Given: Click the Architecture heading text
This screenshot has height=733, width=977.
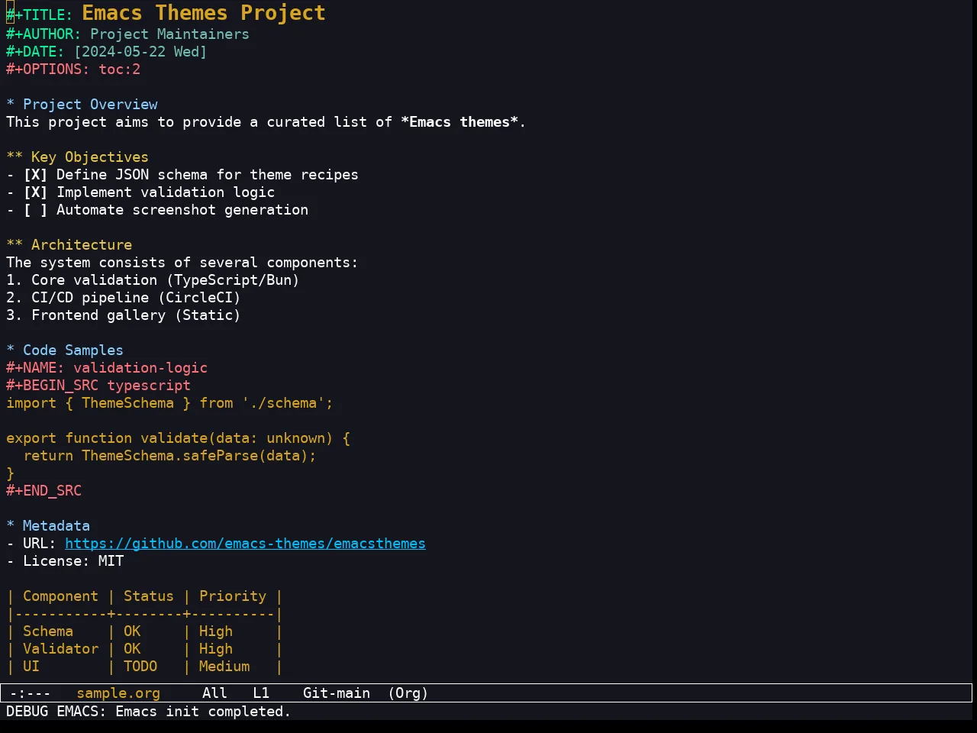Looking at the screenshot, I should point(82,245).
